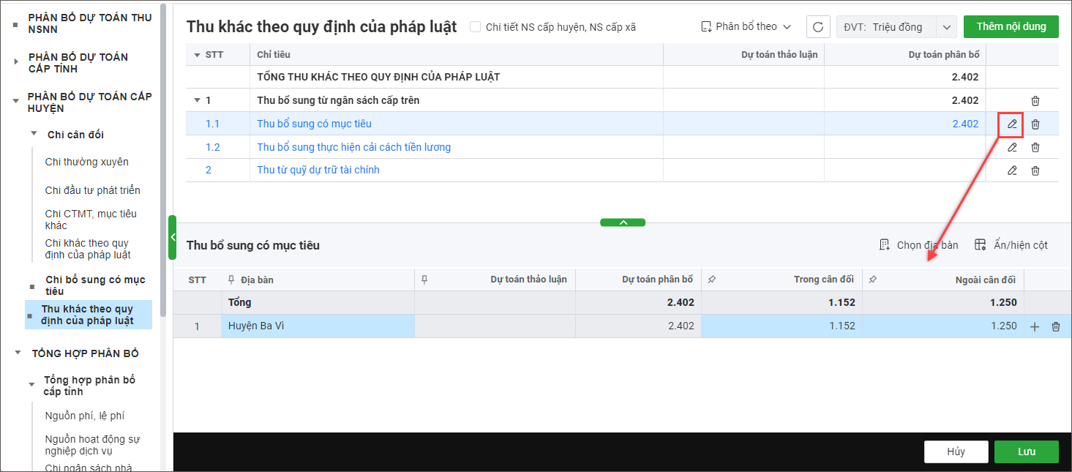Click the refresh icon beside ĐVT

click(x=818, y=27)
